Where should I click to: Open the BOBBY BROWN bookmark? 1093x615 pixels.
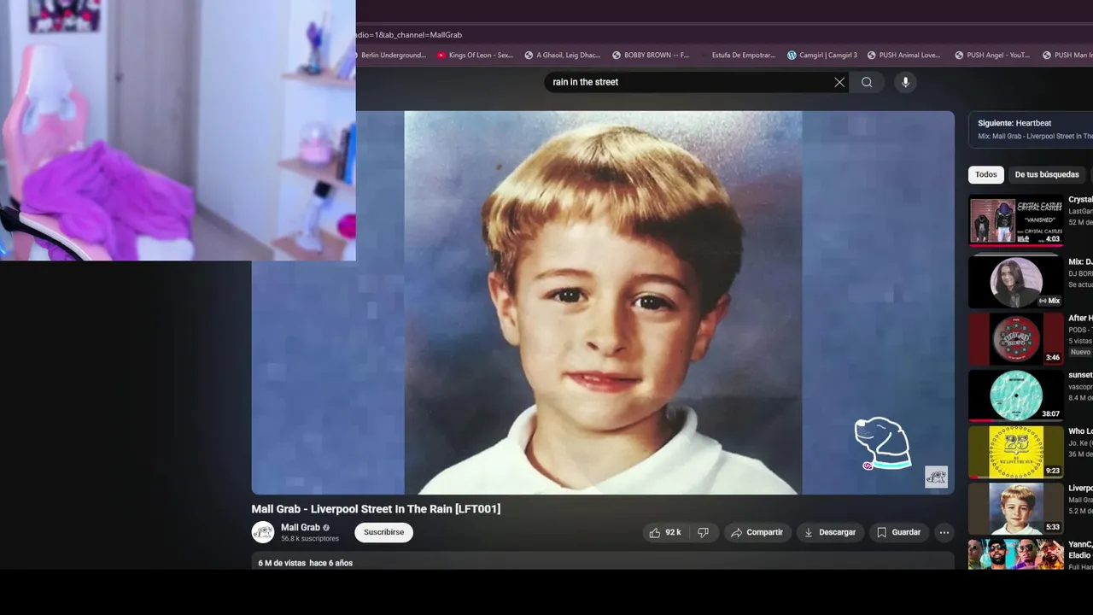(650, 56)
